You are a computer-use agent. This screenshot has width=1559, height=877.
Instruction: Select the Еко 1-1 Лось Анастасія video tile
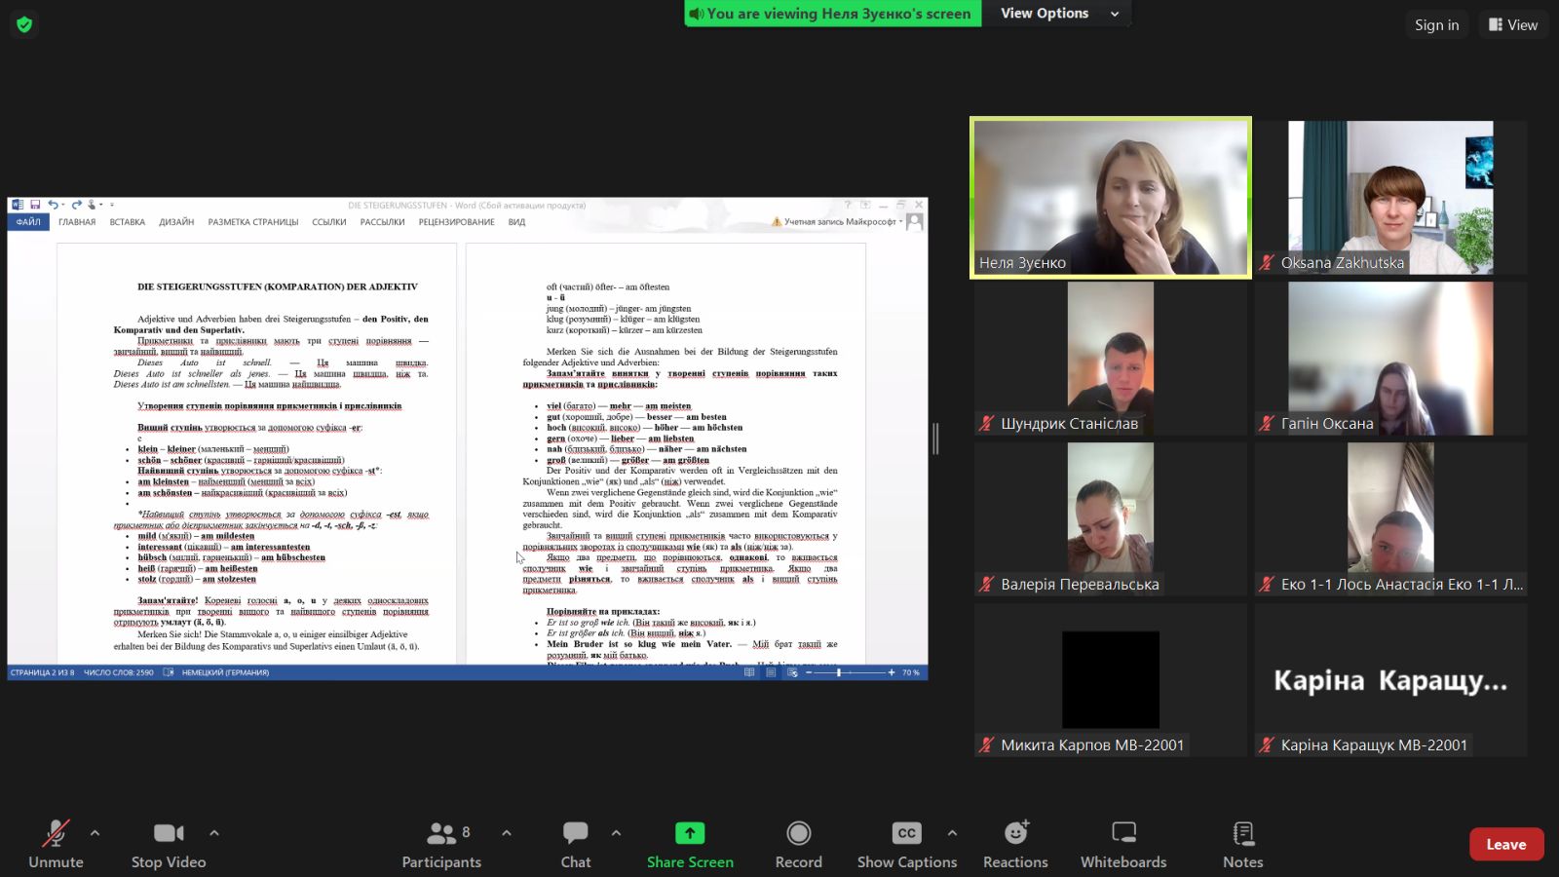[1390, 519]
